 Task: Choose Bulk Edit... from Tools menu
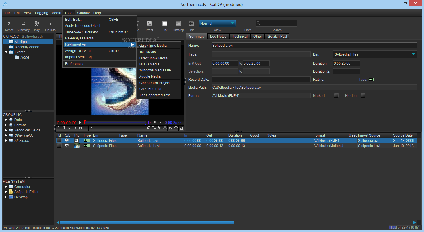[x=100, y=20]
